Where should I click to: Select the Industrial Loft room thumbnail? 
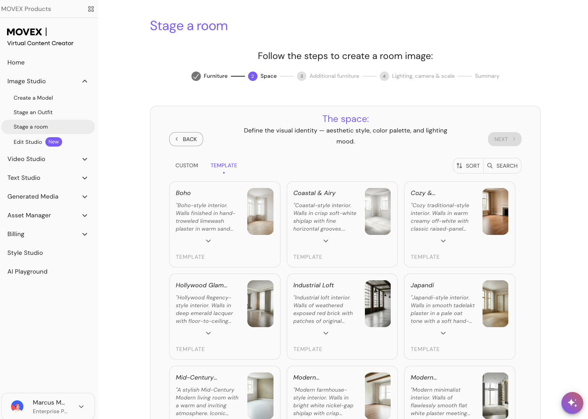[378, 304]
